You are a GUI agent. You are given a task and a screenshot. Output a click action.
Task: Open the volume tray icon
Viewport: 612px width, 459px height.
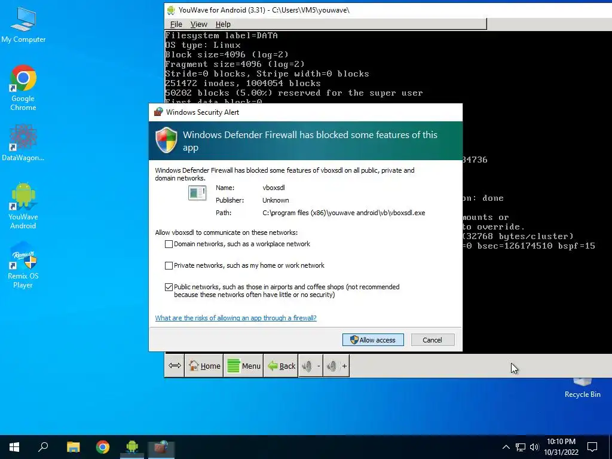[534, 447]
